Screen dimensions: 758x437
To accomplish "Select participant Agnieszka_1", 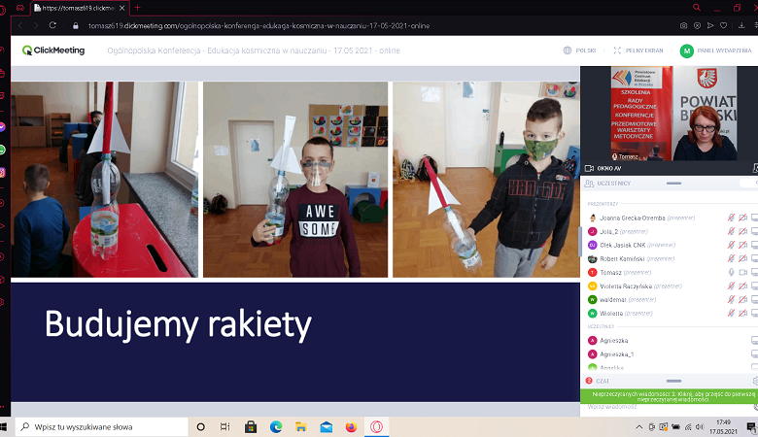I will (616, 353).
